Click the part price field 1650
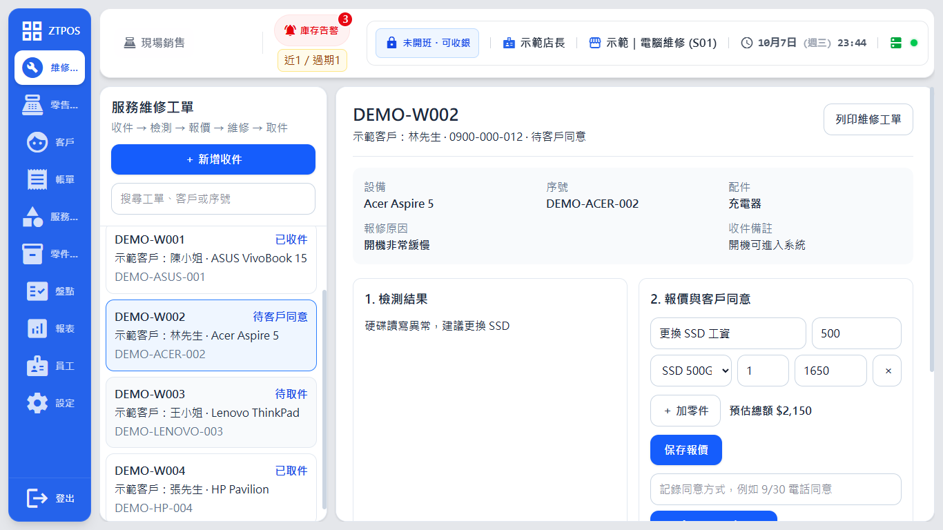 click(x=831, y=371)
